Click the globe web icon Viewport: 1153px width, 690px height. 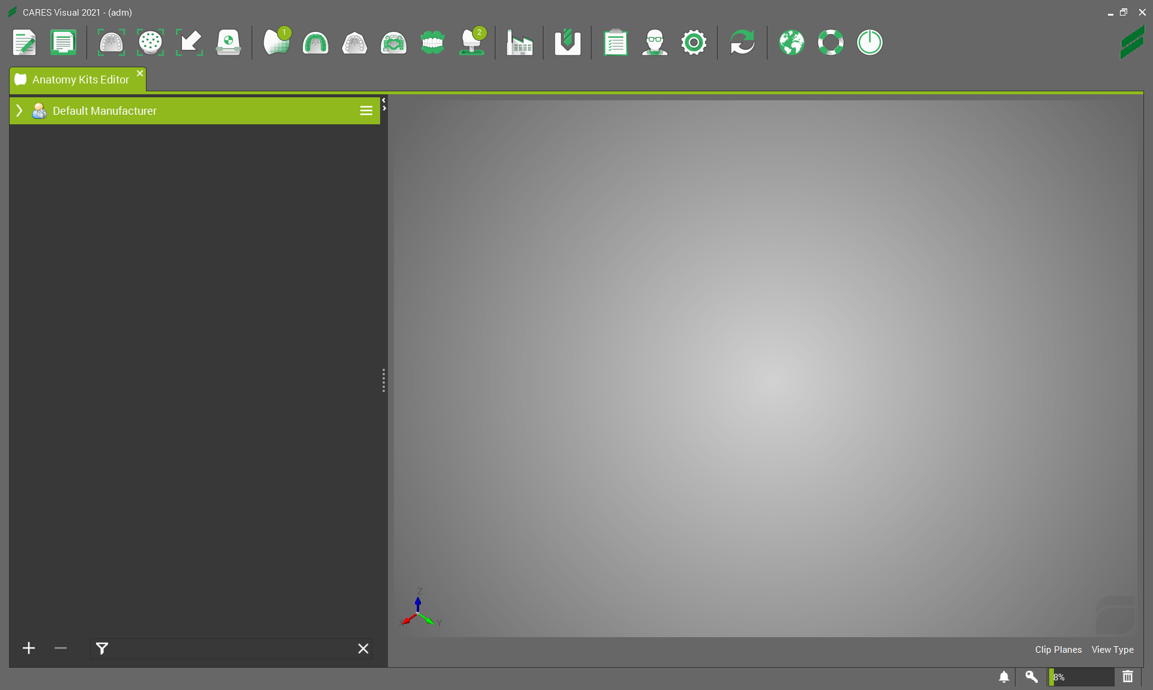(791, 43)
